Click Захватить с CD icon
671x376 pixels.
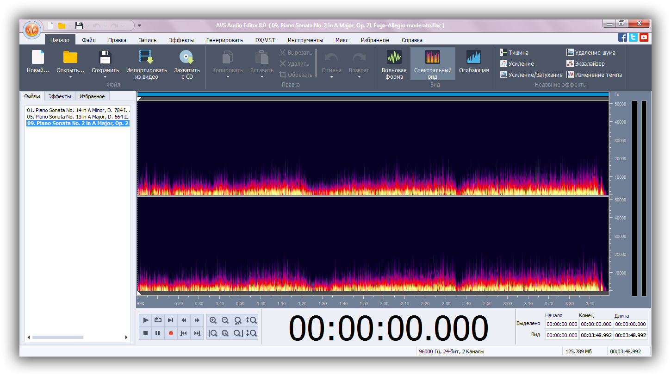pos(187,57)
